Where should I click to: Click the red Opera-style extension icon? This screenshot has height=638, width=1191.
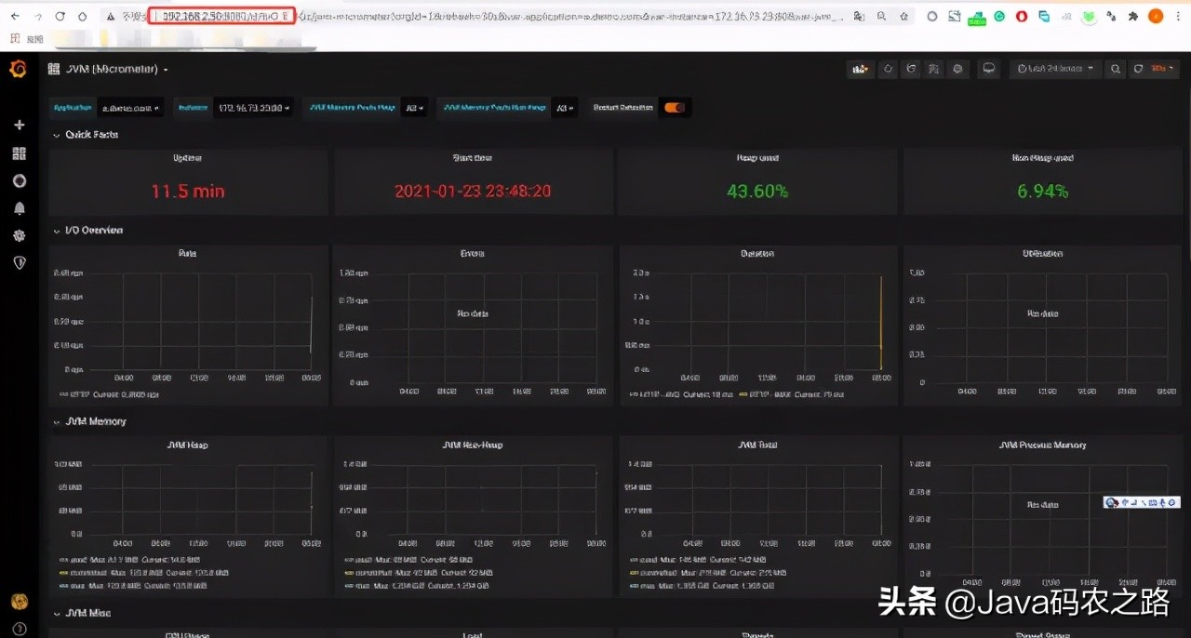(1022, 17)
